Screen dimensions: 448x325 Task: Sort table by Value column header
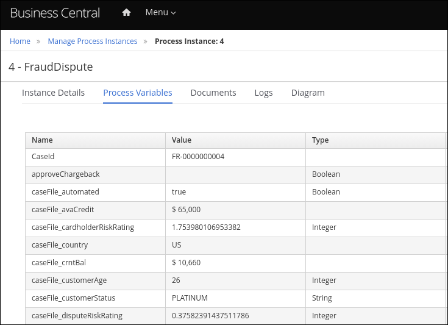182,140
